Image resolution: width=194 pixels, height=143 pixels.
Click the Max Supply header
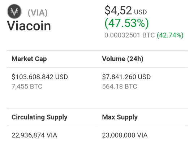pos(120,117)
